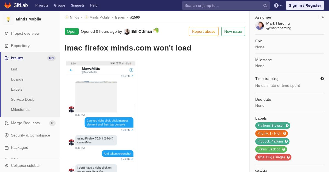This screenshot has height=172, width=329.
Task: Click the Collapse sidebar text
Action: pos(25,165)
